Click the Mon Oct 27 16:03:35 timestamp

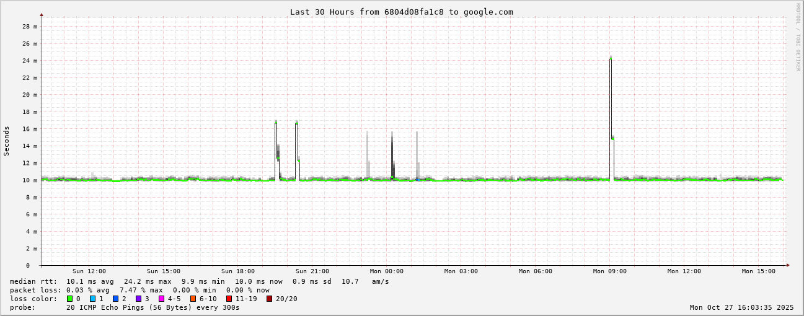(x=741, y=307)
